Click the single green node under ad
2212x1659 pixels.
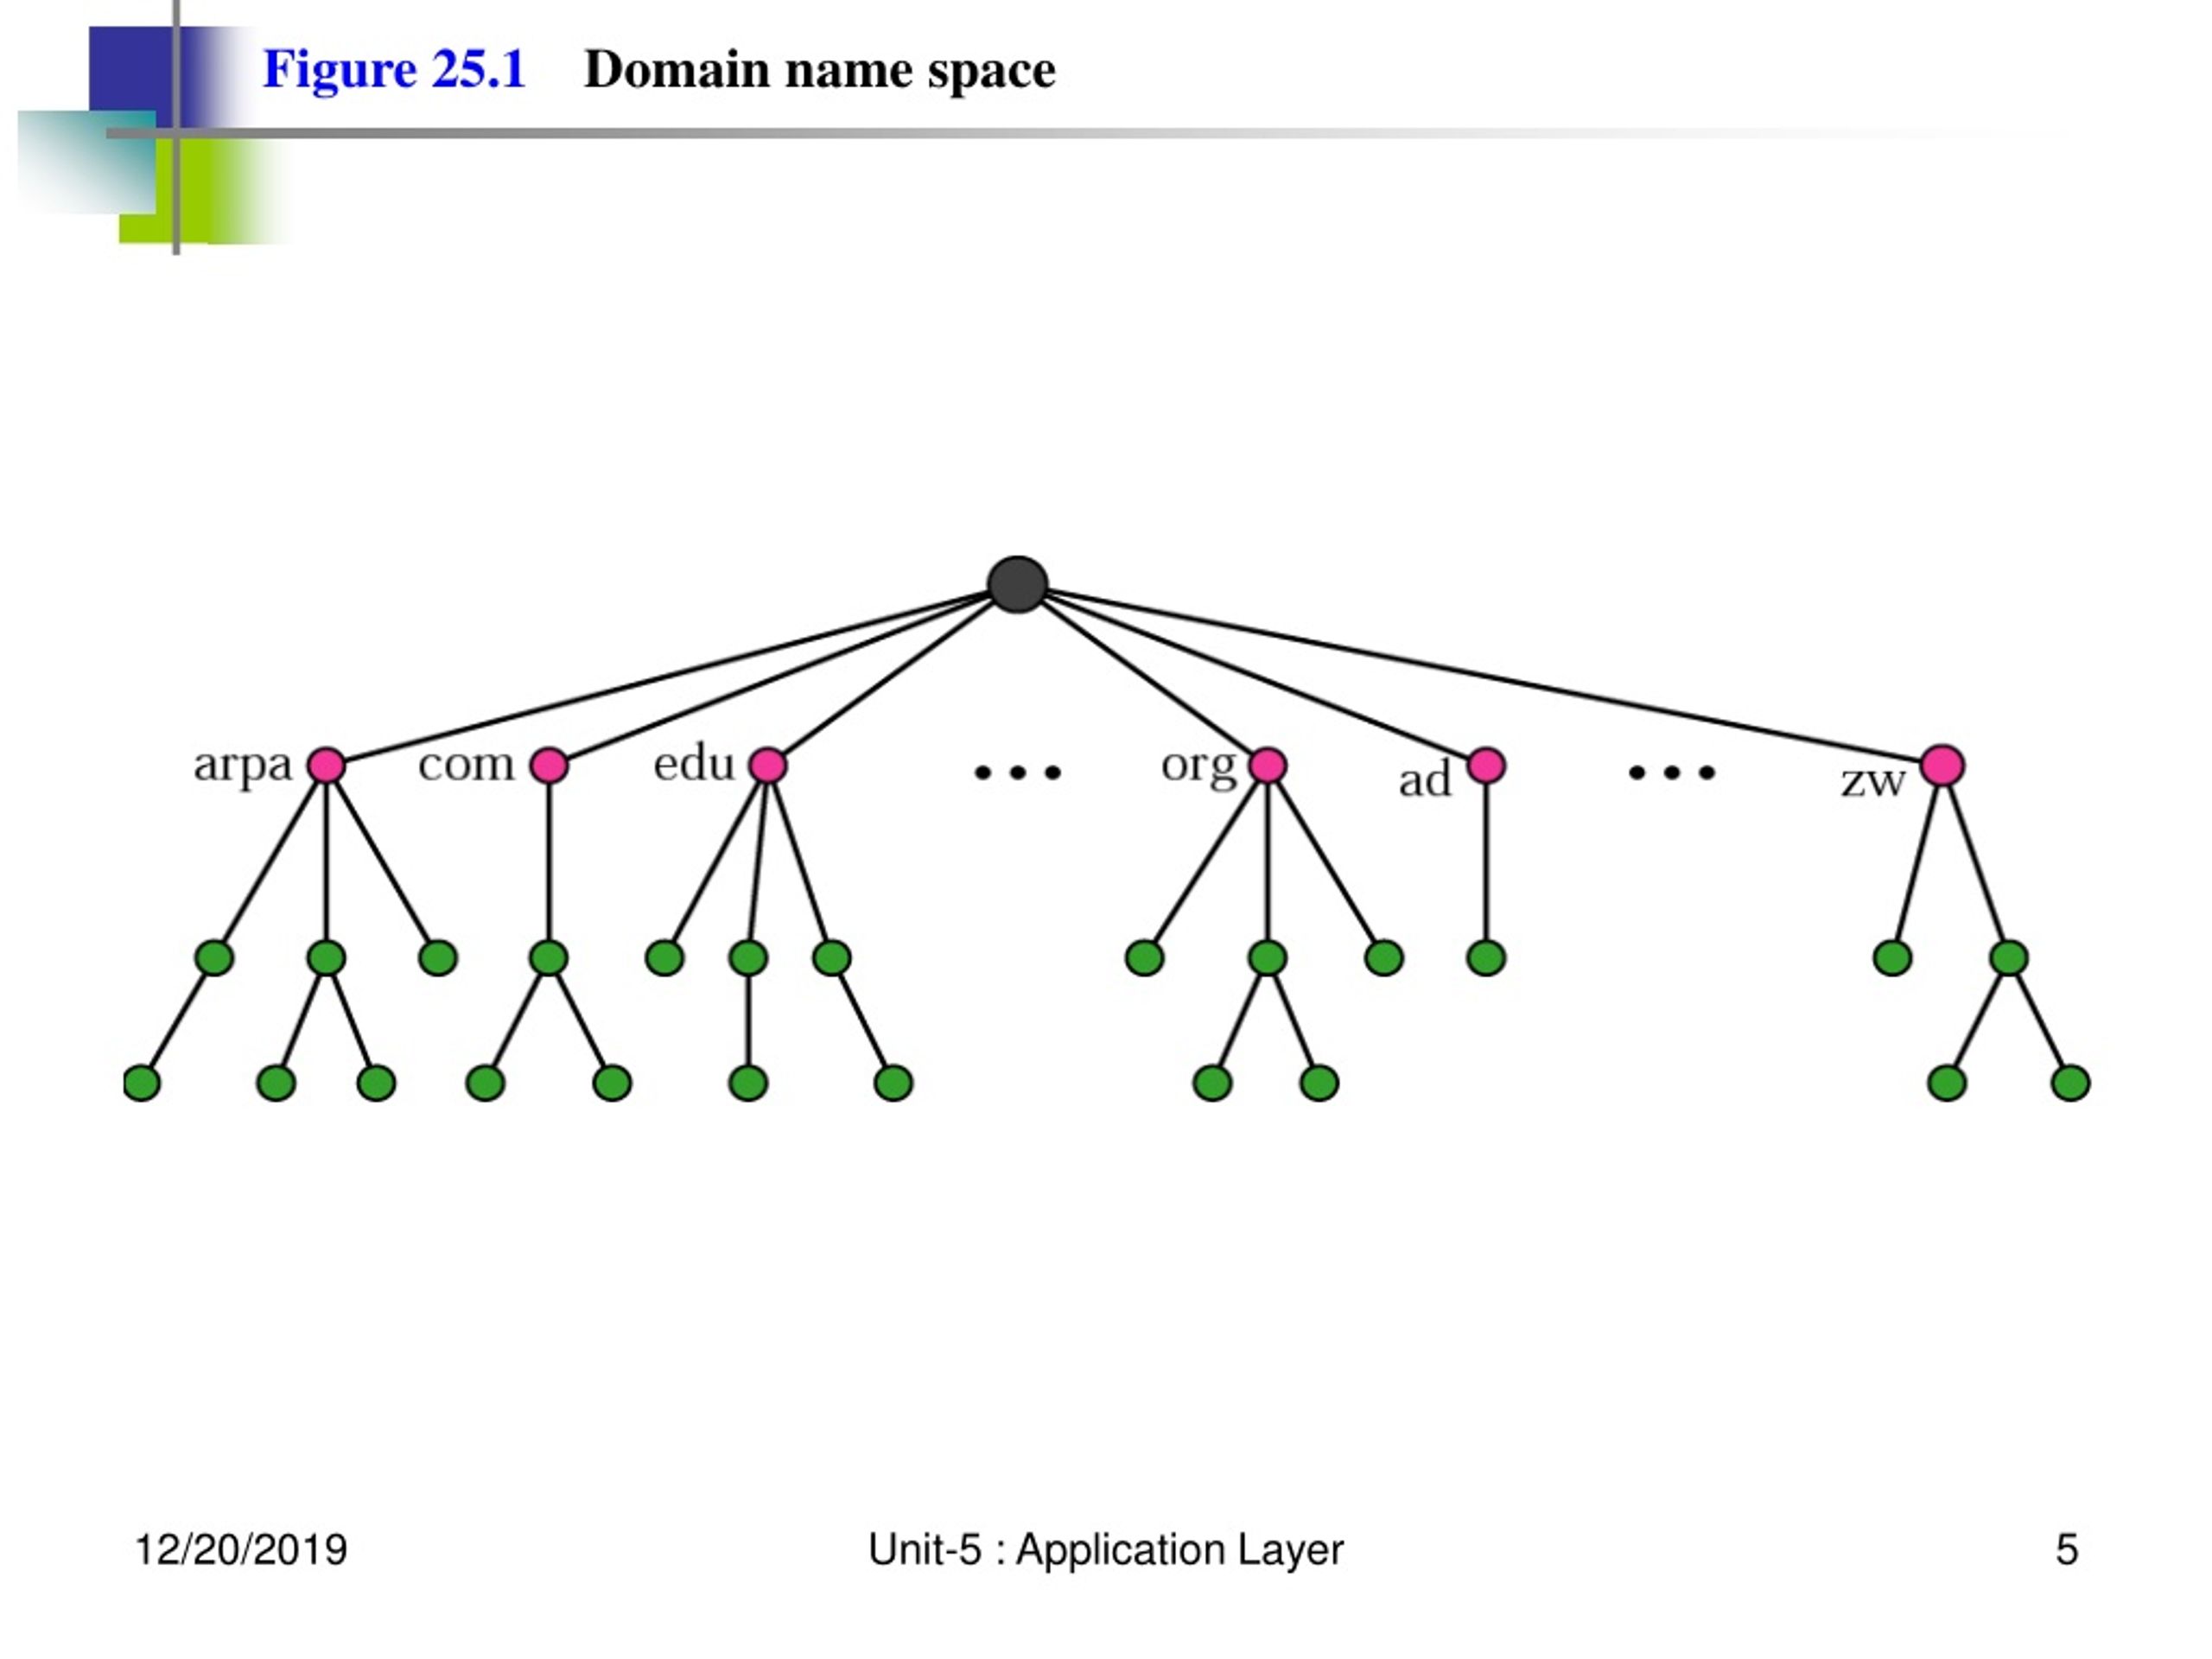click(1486, 958)
